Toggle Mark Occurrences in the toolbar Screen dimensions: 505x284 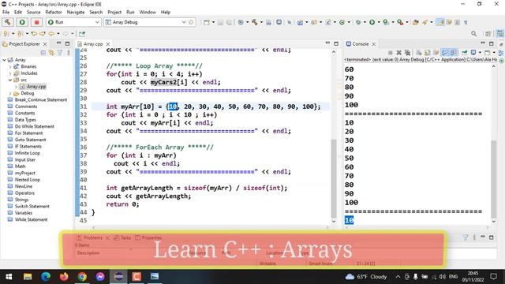(440, 22)
